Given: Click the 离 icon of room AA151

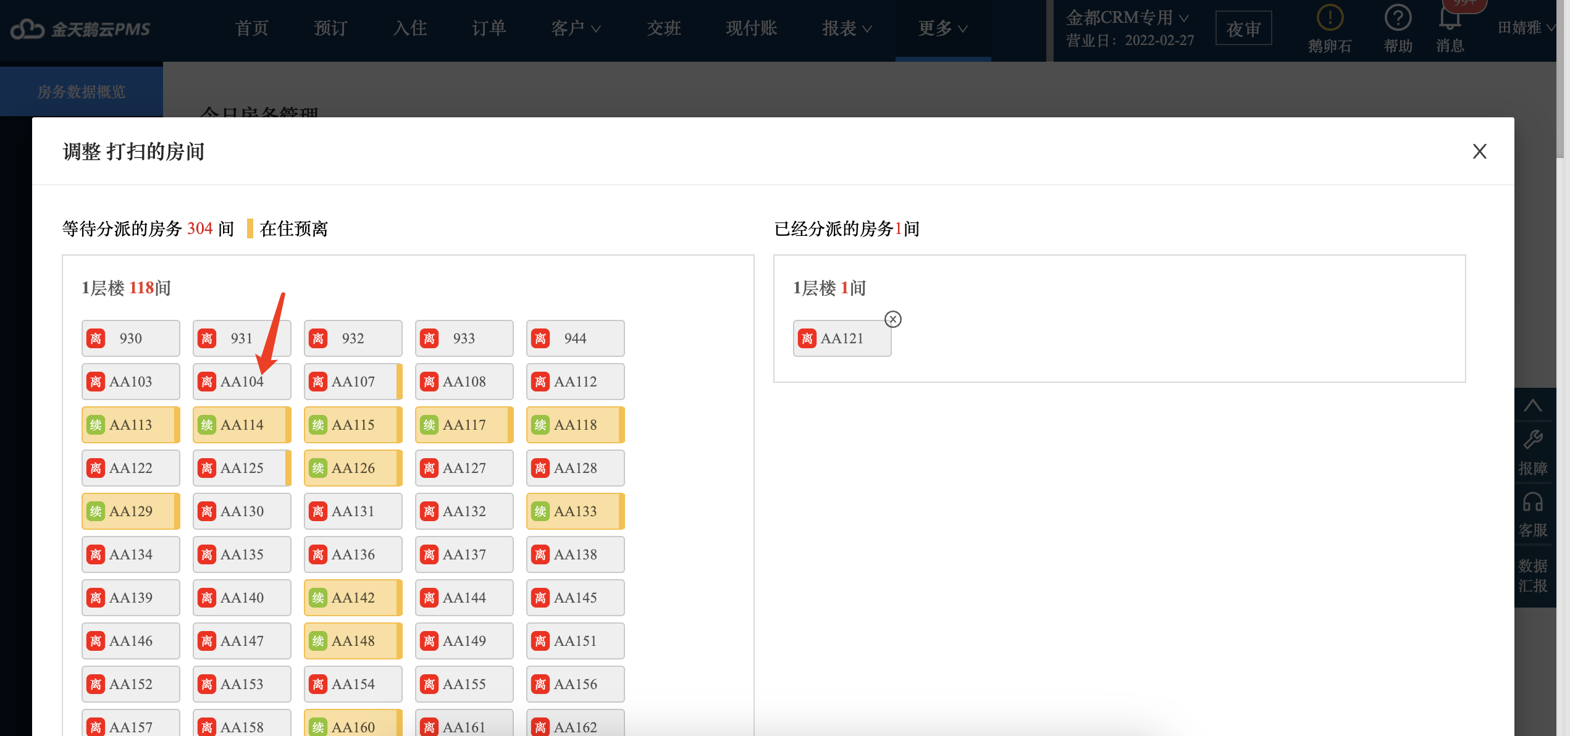Looking at the screenshot, I should 540,641.
